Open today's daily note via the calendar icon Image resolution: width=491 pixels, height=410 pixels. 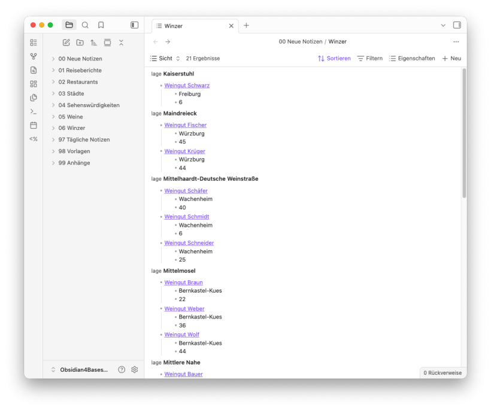tap(34, 124)
